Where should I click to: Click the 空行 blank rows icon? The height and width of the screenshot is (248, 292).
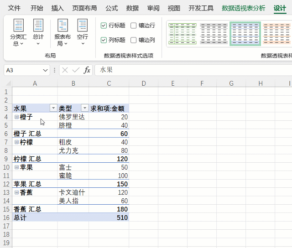82,26
